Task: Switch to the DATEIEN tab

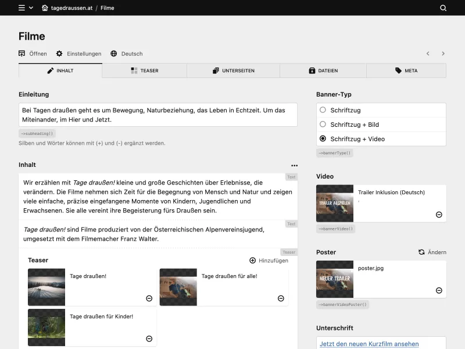Action: tap(323, 70)
